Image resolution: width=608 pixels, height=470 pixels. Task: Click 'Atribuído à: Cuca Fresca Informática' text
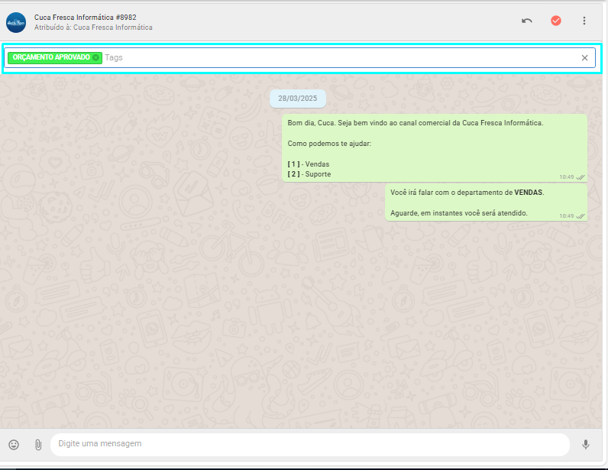pos(93,28)
